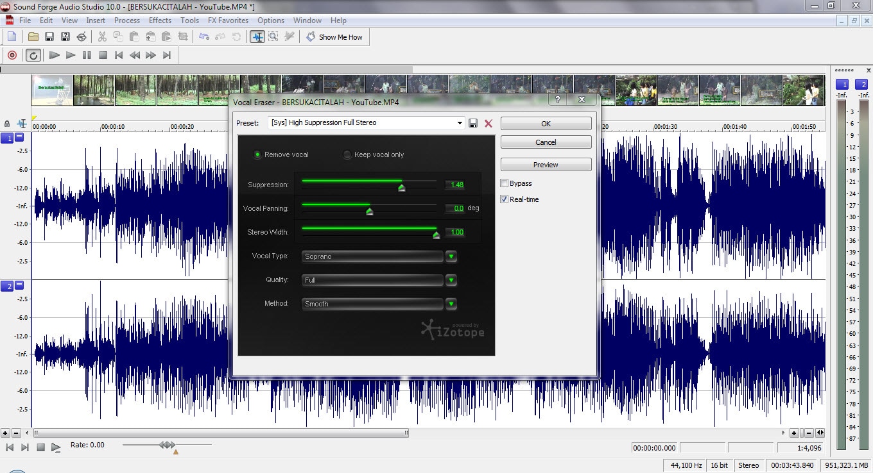Create a new file with the New icon
This screenshot has height=473, width=873.
pos(12,37)
